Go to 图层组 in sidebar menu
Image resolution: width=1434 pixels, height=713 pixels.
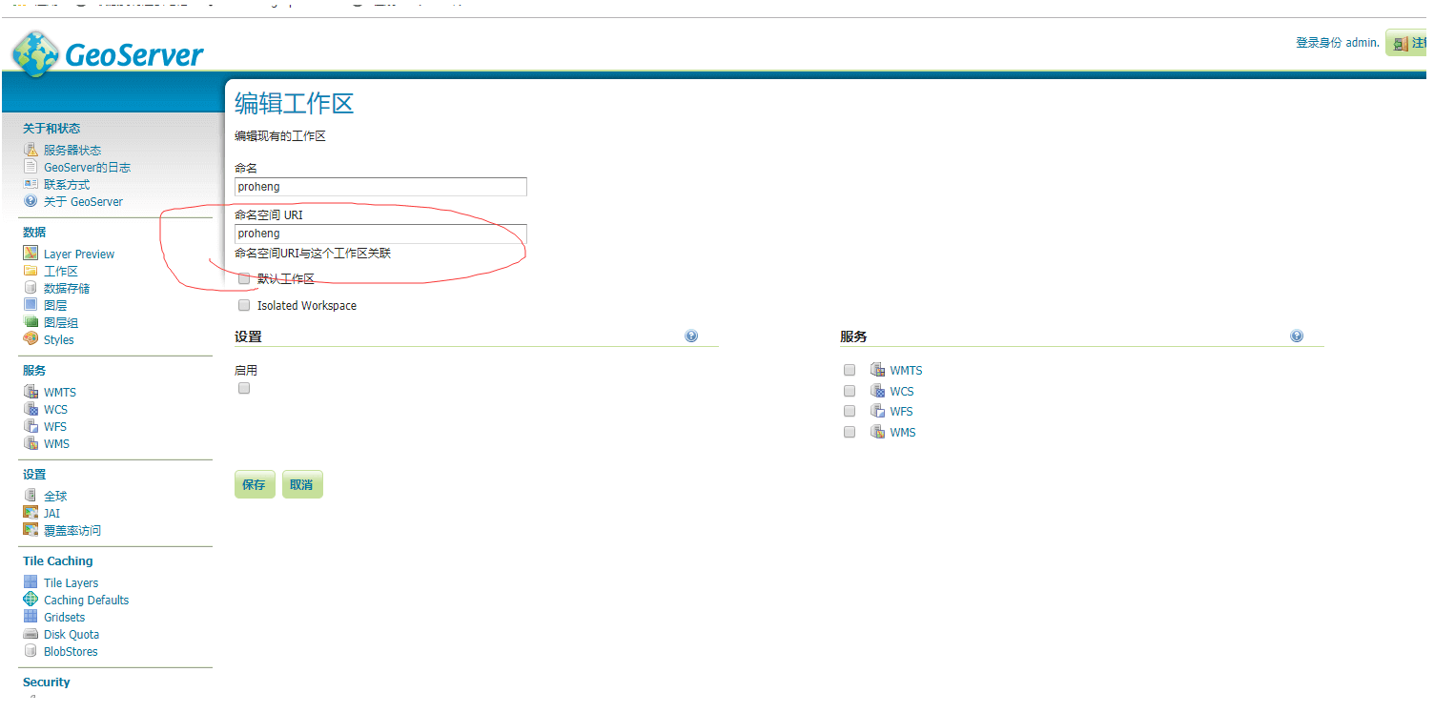(x=61, y=322)
